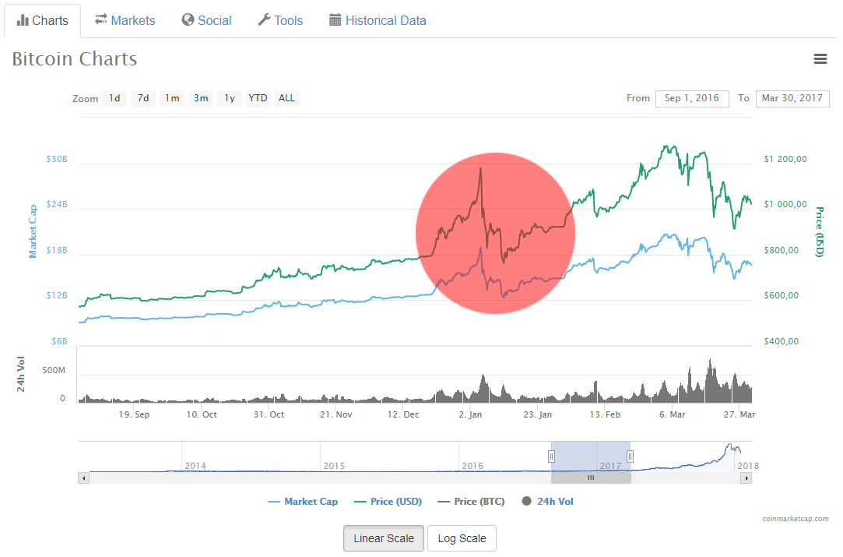Click the Historical Data calendar icon
This screenshot has height=557, width=843.
335,20
